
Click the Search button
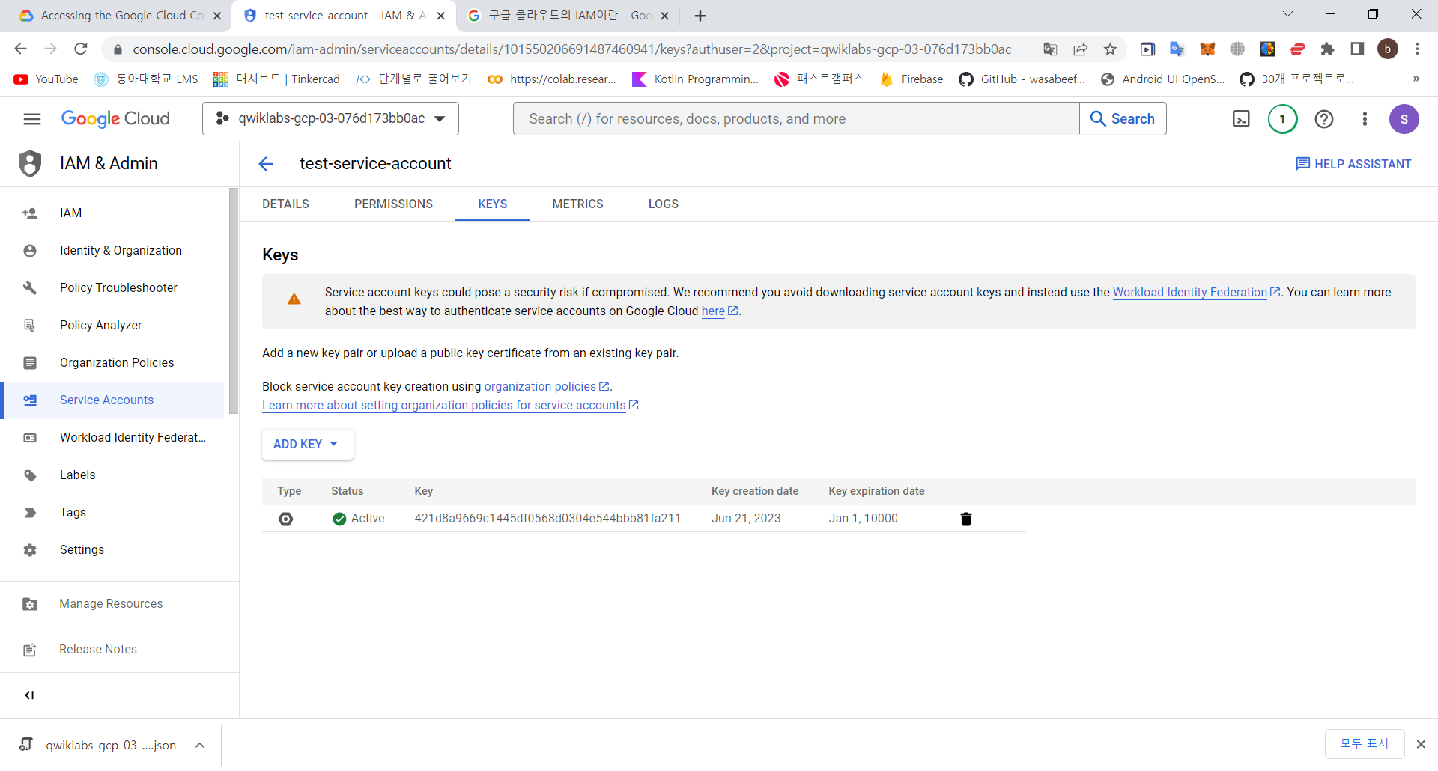click(x=1123, y=119)
